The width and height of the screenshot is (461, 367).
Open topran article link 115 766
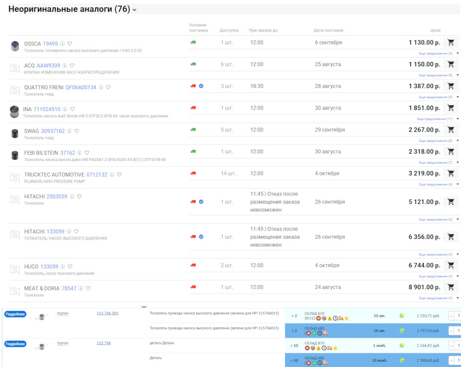point(104,343)
